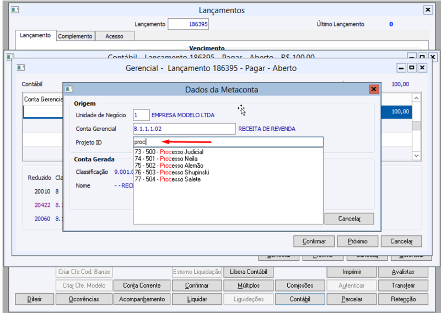This screenshot has width=441, height=313.
Task: Select 74 - 501 - Processo Neila suggestion
Action: 166,158
